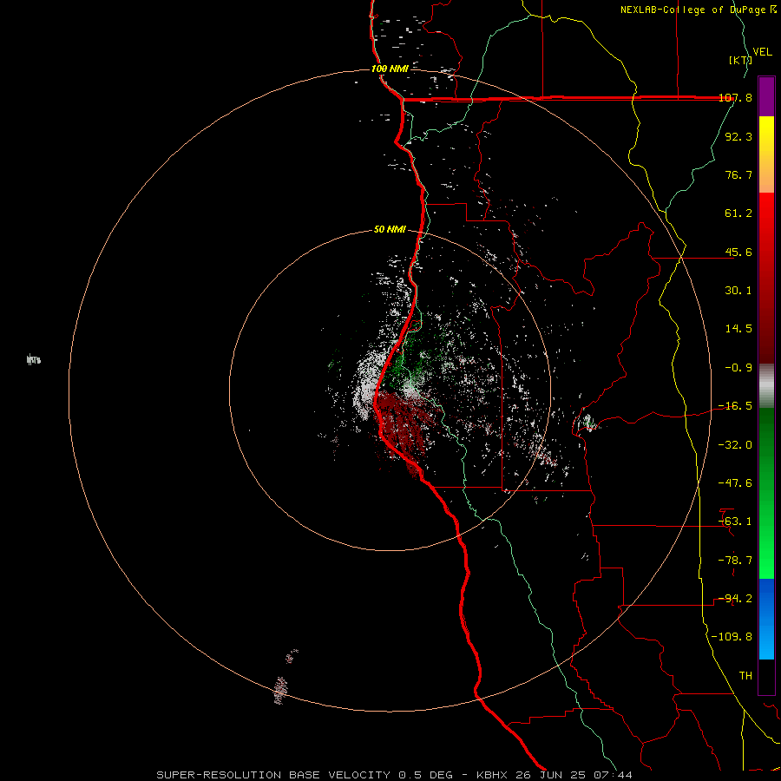This screenshot has width=781, height=781.
Task: Select the -109.8 legend value
Action: click(732, 637)
